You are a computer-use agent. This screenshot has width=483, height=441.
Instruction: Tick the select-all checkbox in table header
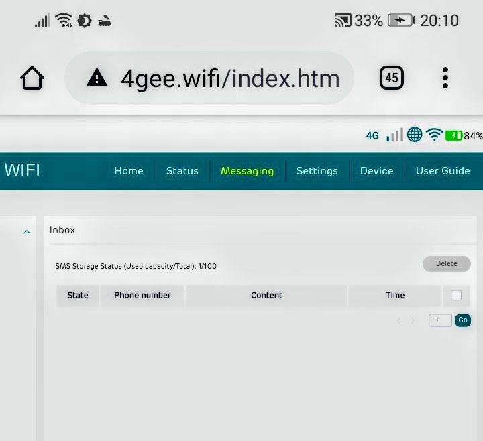[x=456, y=295]
